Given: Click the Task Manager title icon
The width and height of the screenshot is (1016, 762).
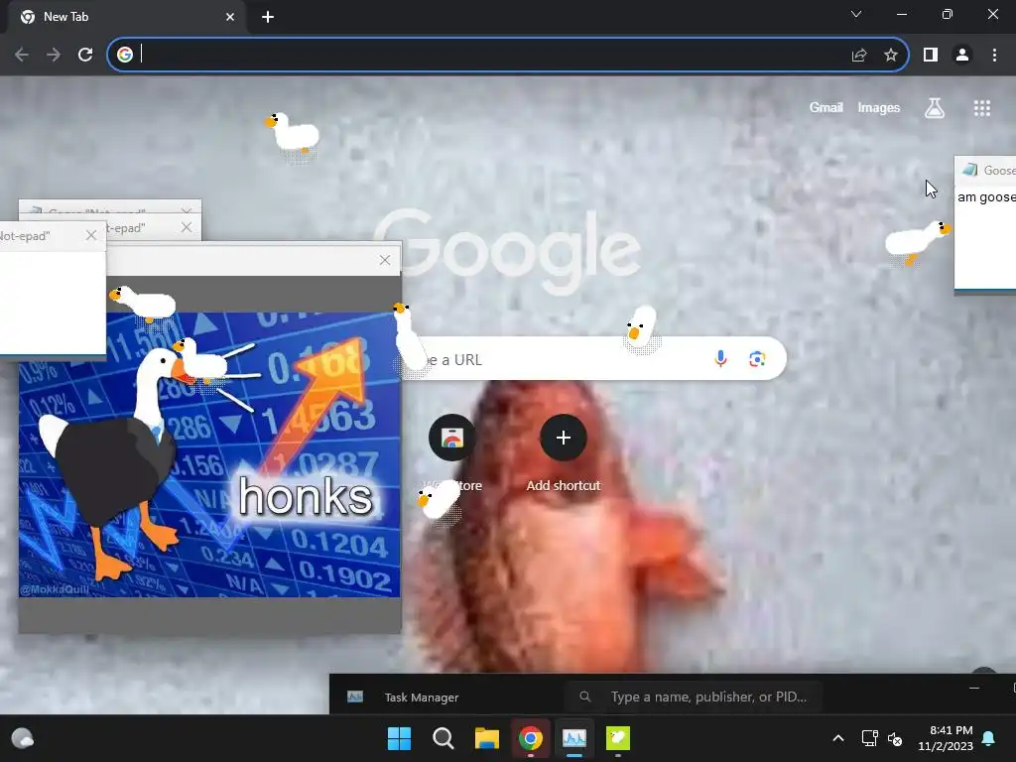Looking at the screenshot, I should click(355, 697).
